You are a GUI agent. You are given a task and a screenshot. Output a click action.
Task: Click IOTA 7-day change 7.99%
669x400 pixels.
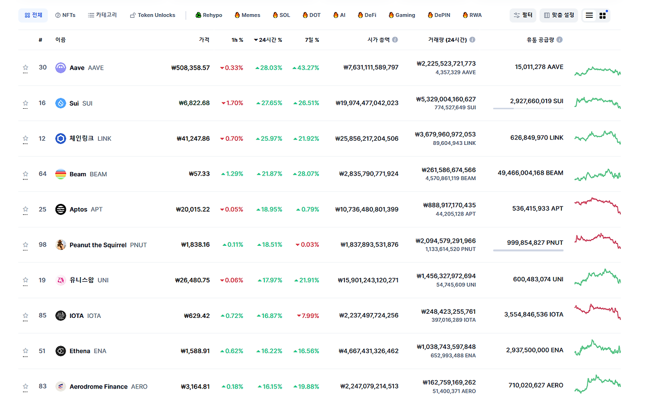click(x=308, y=315)
